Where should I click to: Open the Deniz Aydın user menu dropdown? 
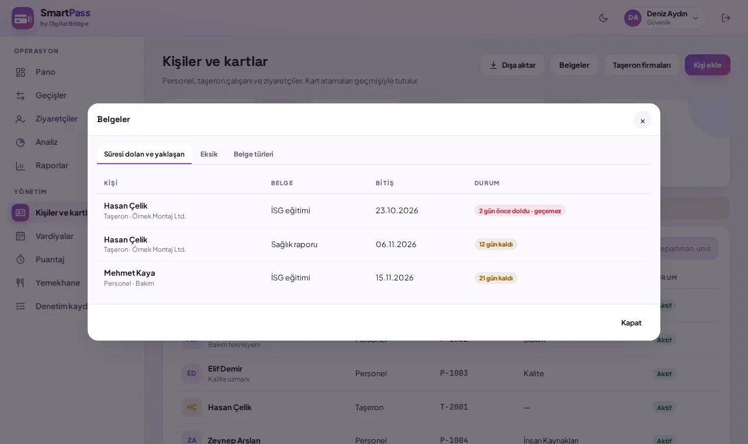coord(665,18)
